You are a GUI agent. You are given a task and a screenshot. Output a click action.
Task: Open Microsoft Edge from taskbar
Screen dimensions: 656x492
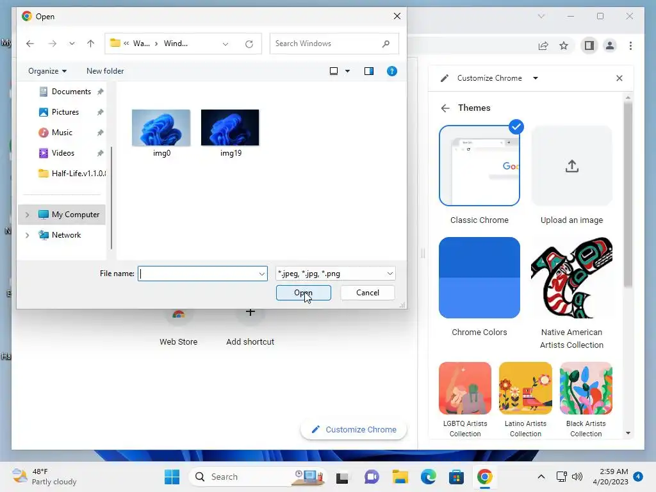(x=429, y=477)
